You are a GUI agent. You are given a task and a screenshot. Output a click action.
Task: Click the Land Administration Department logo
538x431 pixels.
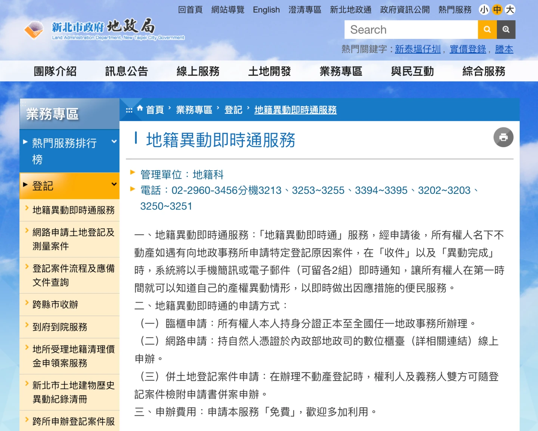click(x=104, y=29)
